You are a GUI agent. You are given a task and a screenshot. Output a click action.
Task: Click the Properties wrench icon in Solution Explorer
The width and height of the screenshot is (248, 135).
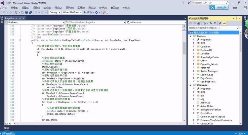[x=220, y=23]
